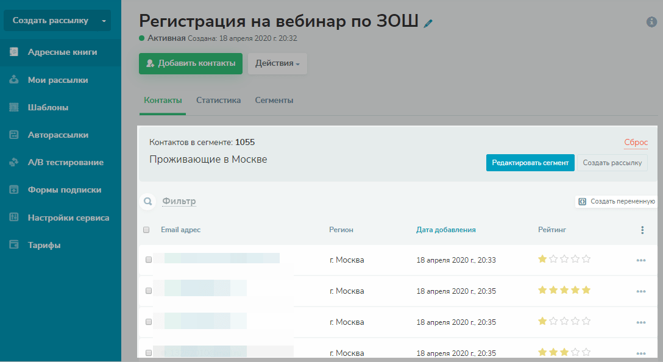The width and height of the screenshot is (663, 362).
Task: Toggle the select-all checkbox in table header
Action: click(x=146, y=230)
